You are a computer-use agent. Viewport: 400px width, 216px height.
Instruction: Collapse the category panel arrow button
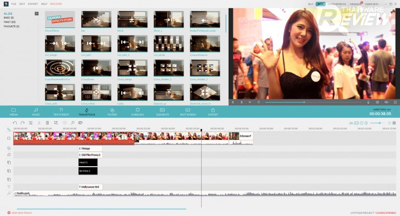36,14
